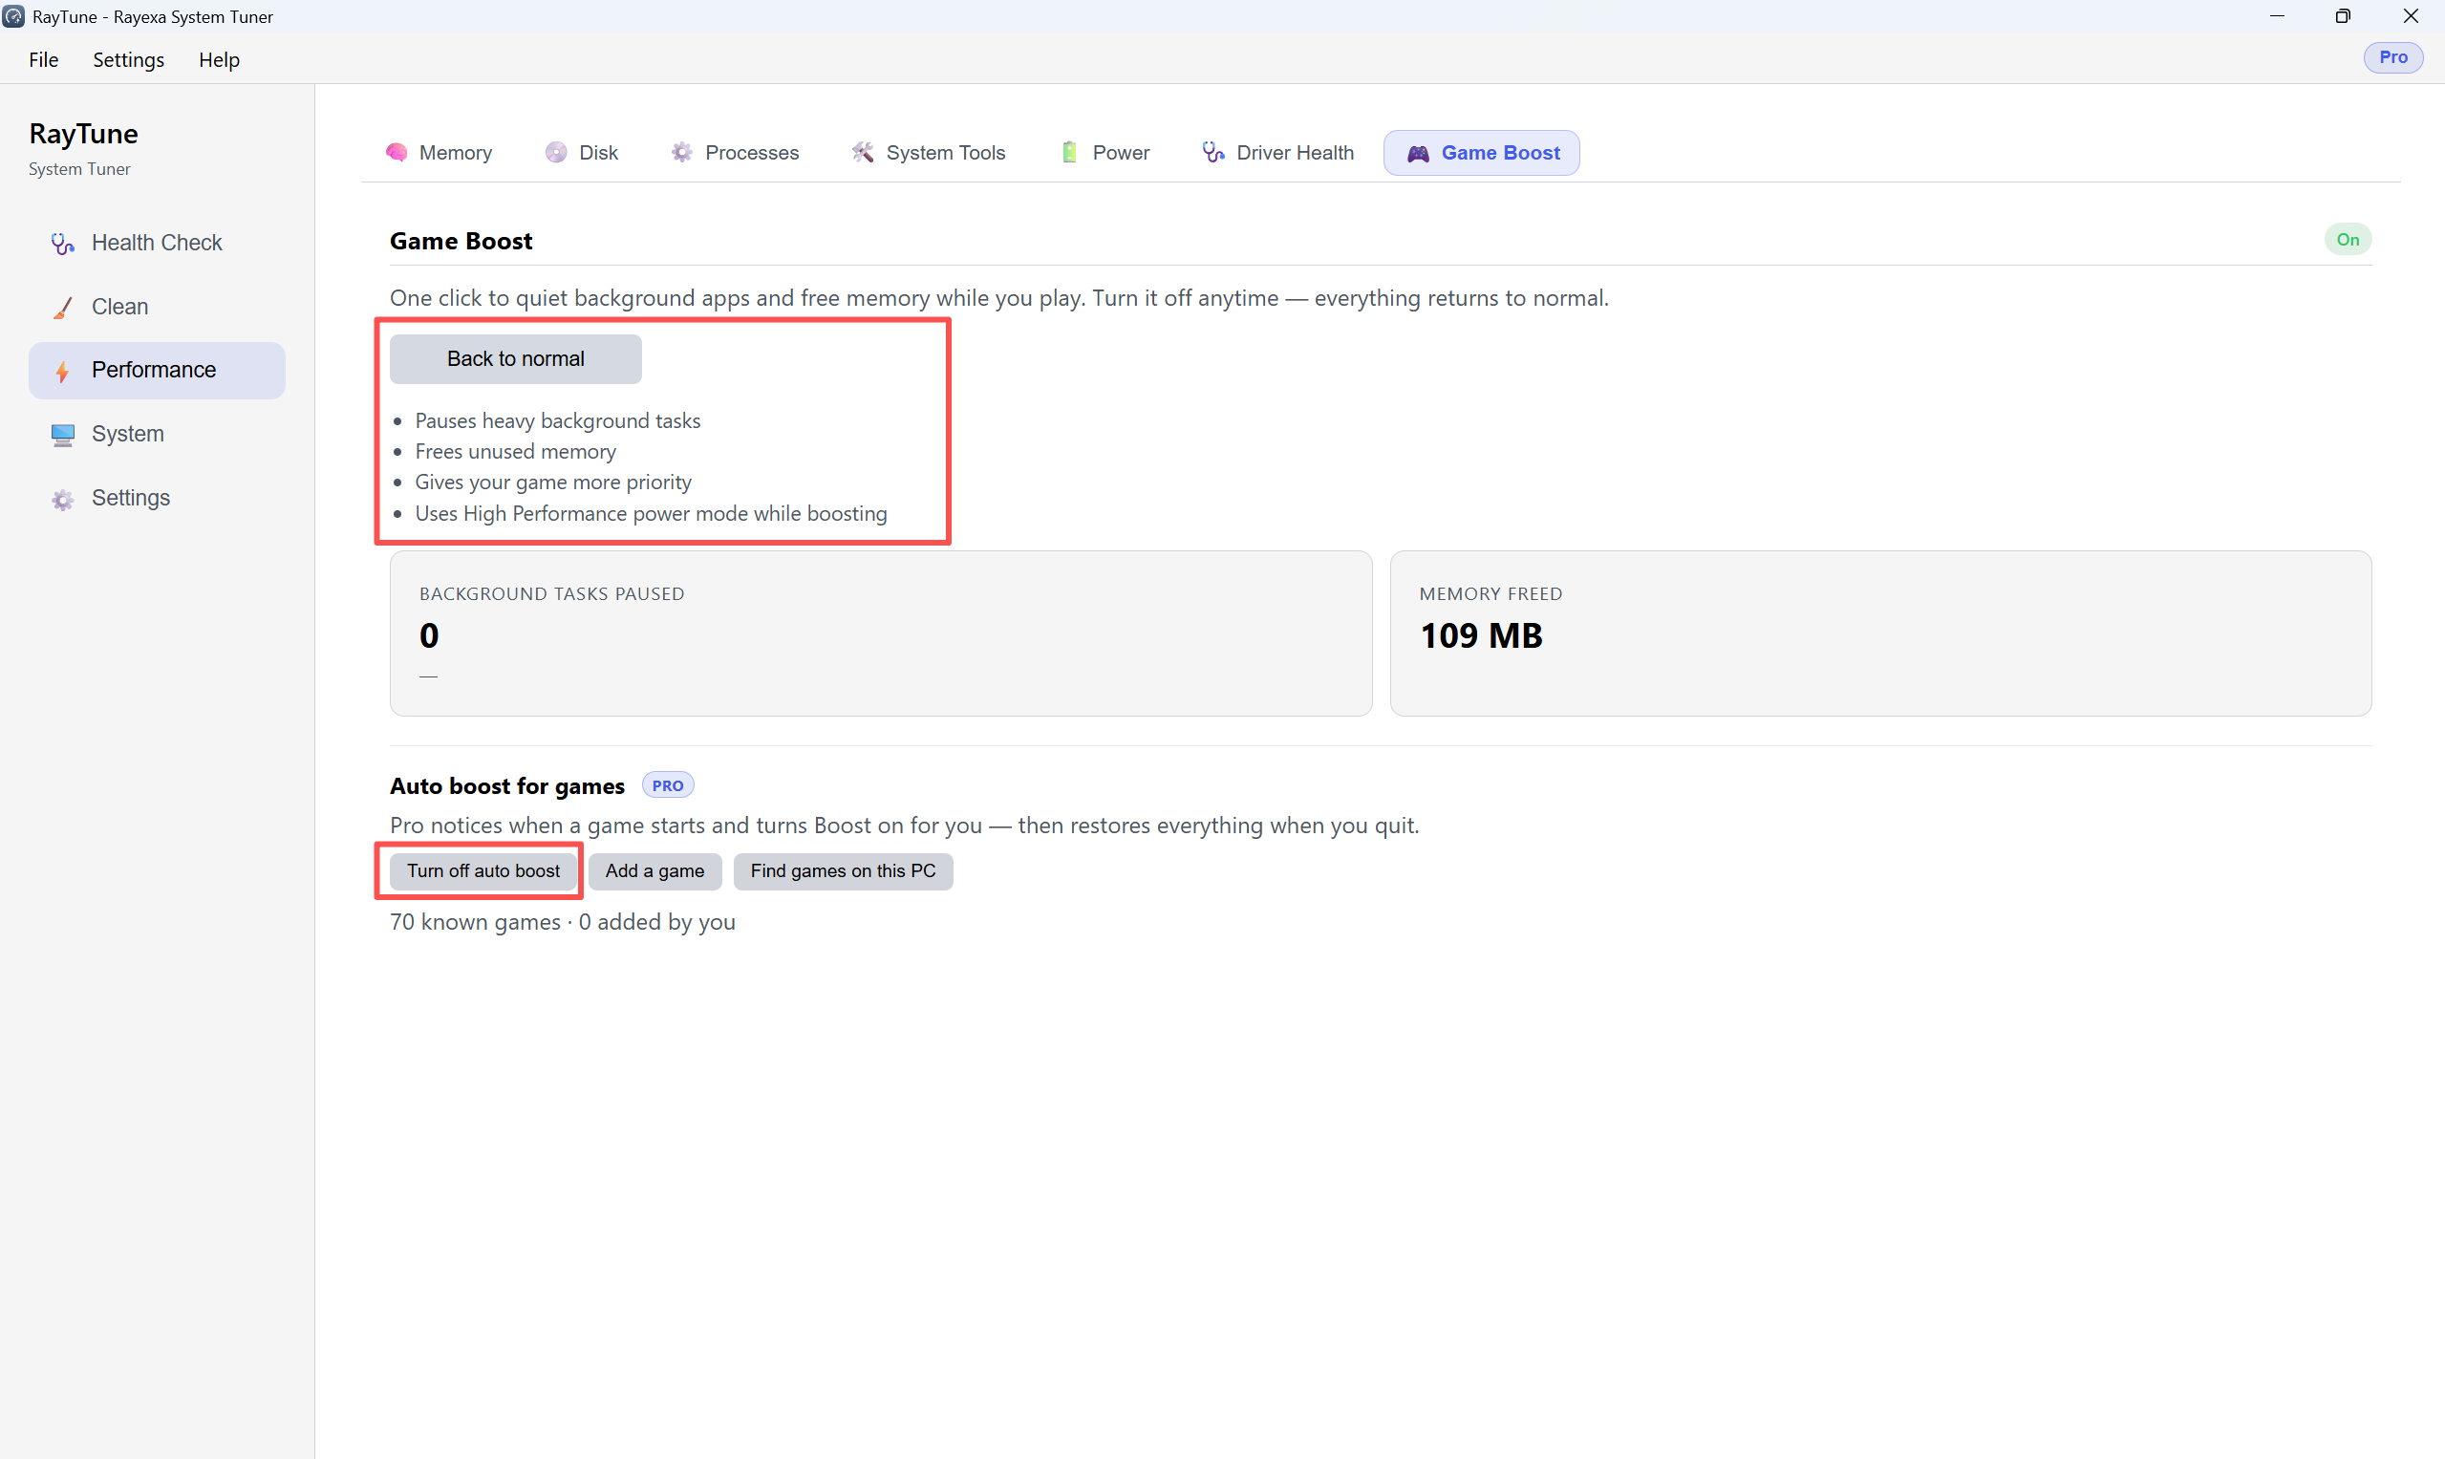Click the System Tools hammer icon
Screen dimensions: 2445x1459
[863, 152]
